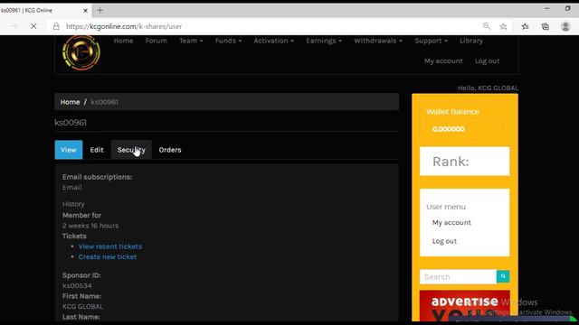The width and height of the screenshot is (579, 325).
Task: Expand the Withdrawals dropdown menu
Action: coord(378,41)
